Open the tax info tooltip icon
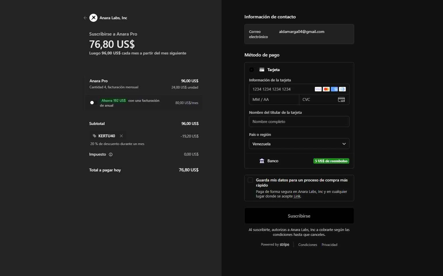 coord(111,154)
